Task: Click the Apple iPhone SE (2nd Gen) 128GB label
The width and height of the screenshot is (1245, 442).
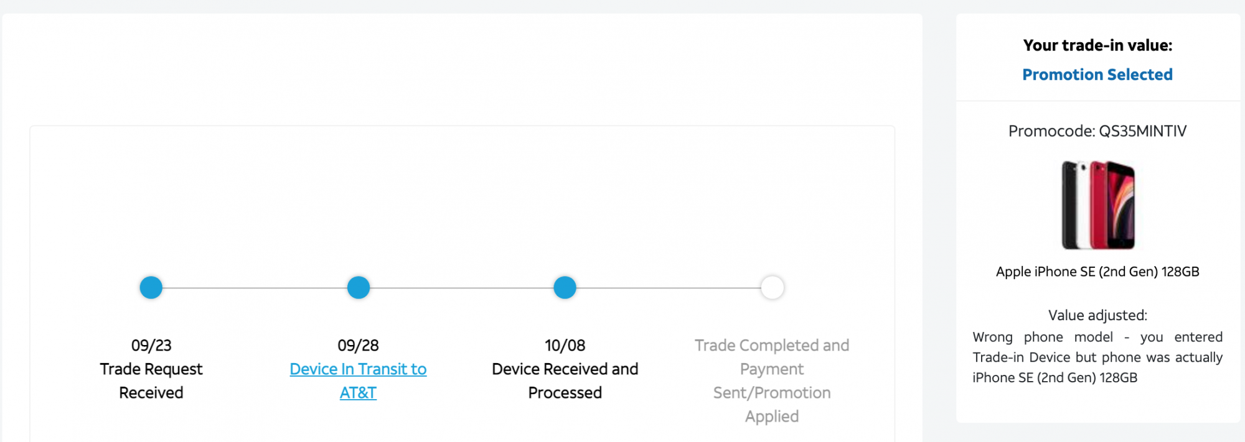Action: [x=1097, y=272]
